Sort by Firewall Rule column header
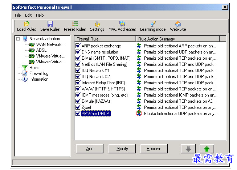Viewport: 237px width, 170px height. point(105,39)
